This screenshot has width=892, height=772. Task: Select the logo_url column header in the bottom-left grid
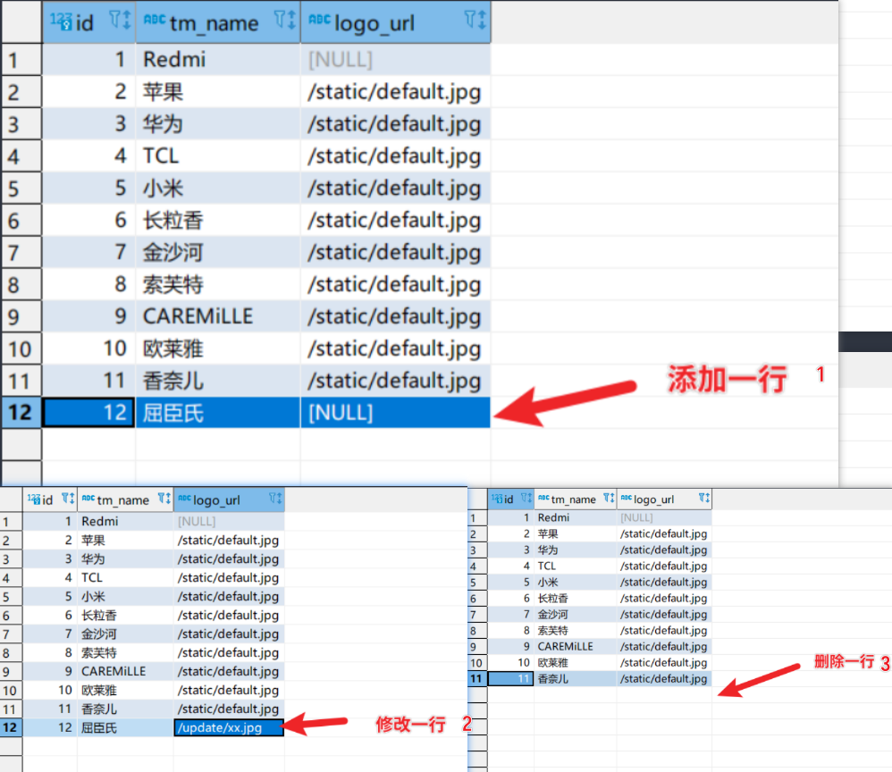click(230, 499)
